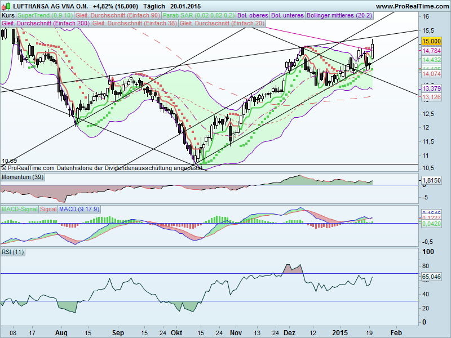The height and width of the screenshot is (338, 451).
Task: Click the Sep label on time axis
Action: tap(118, 333)
